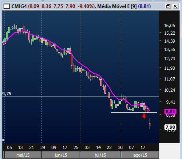Click the 15,22 price axis label

[x=170, y=33]
